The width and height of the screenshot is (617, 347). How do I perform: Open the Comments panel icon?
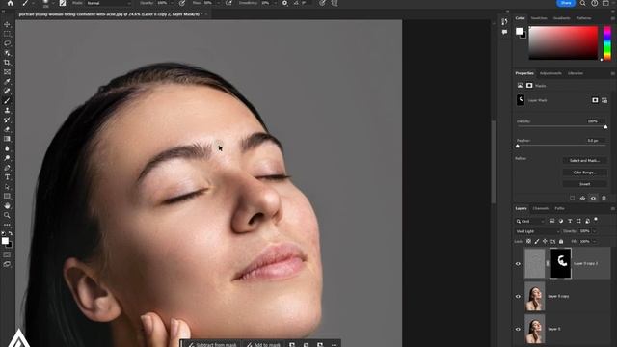point(504,32)
